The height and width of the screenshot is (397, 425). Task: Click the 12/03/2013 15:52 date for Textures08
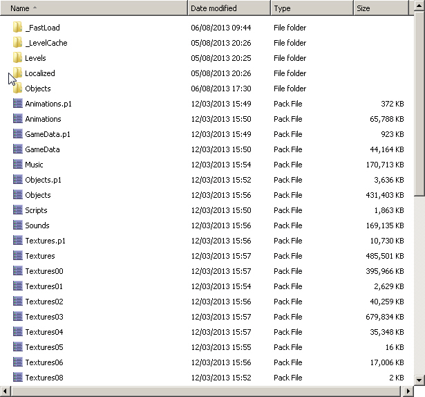221,377
